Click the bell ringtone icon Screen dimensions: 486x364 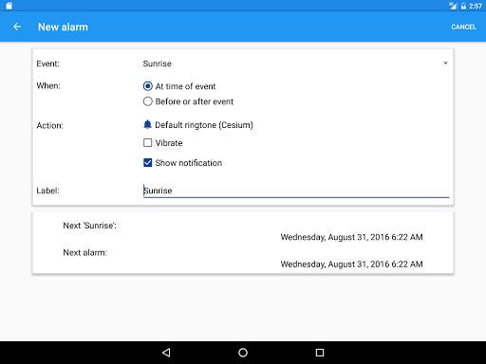point(147,124)
